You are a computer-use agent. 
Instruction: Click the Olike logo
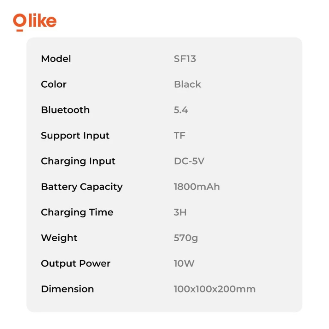pos(35,22)
